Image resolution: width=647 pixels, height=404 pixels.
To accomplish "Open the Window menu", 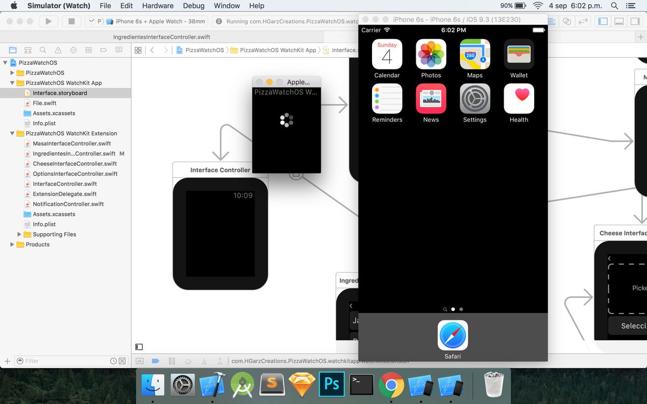I will (x=227, y=5).
